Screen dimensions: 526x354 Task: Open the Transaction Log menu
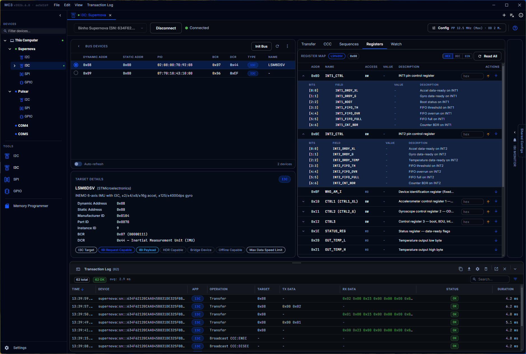tap(100, 5)
